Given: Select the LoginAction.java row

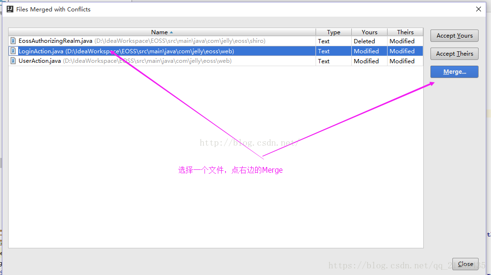Looking at the screenshot, I should coord(216,51).
